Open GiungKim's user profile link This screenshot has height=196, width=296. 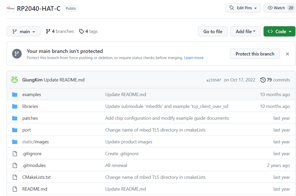click(x=32, y=80)
